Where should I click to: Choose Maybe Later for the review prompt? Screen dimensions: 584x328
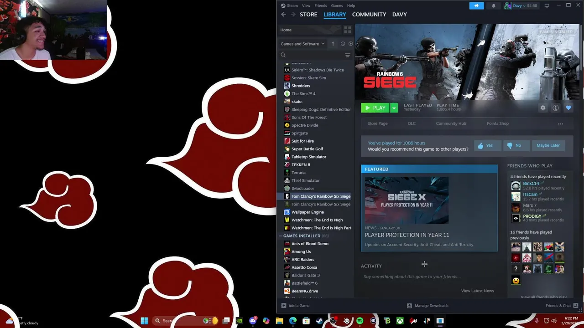coord(548,145)
